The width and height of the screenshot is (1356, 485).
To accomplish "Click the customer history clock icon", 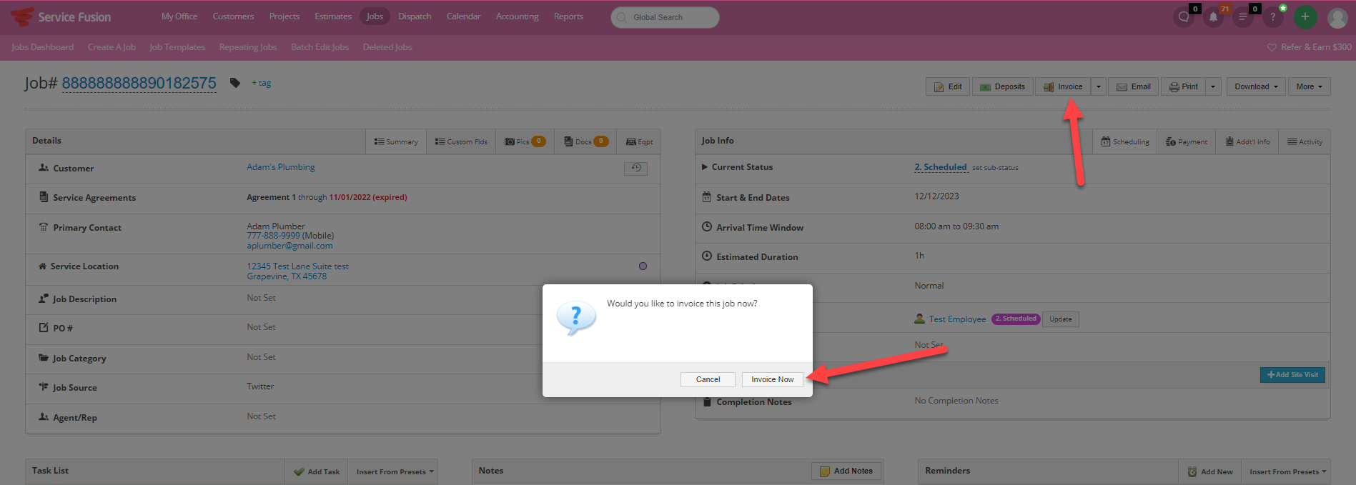I will pyautogui.click(x=635, y=168).
